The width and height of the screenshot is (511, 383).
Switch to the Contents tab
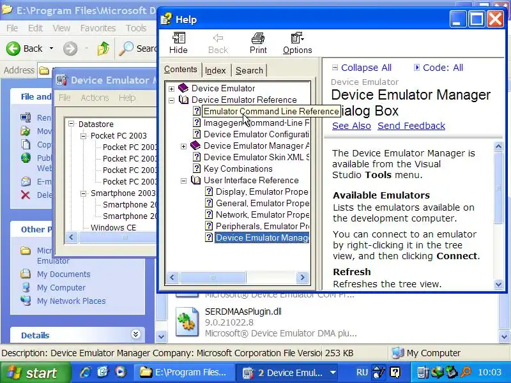[181, 70]
